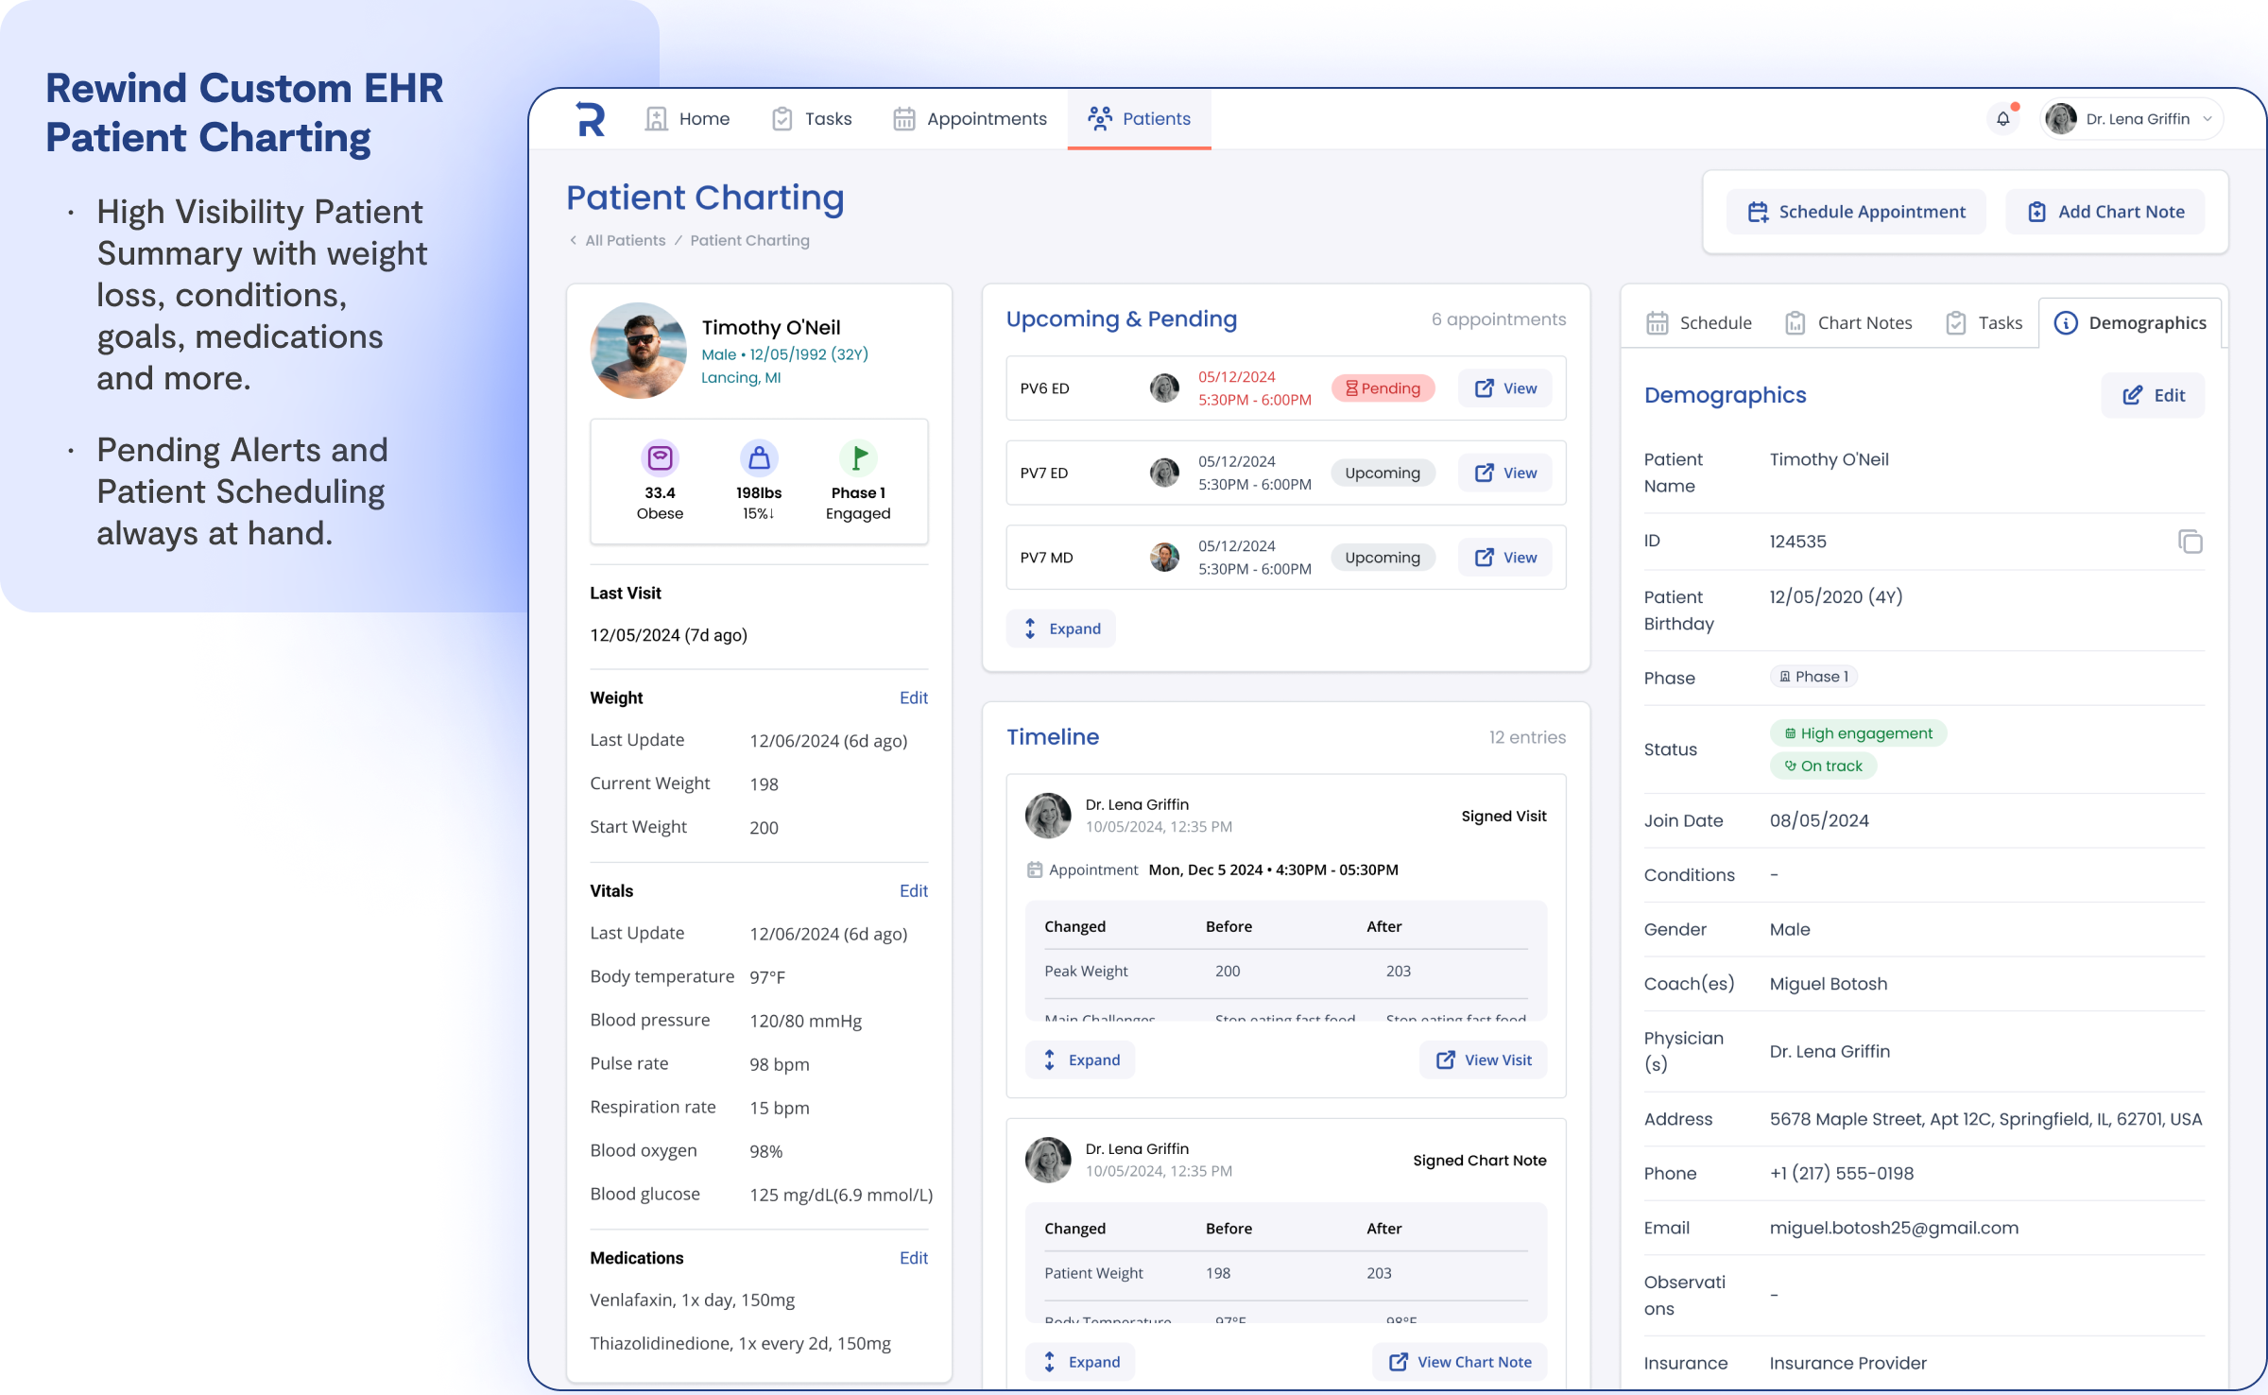Copy patient ID with copy icon
Screen dimensions: 2268x1395
[x=2190, y=542]
